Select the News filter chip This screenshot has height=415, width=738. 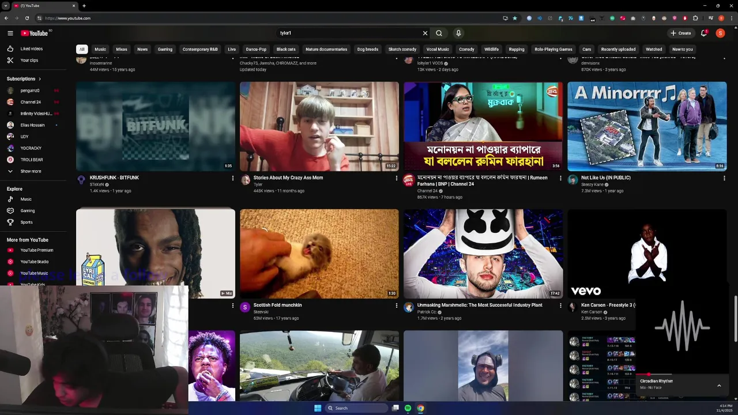point(142,50)
